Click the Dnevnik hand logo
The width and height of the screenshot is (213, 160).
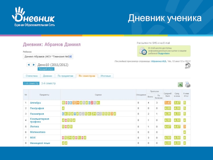tap(33, 16)
